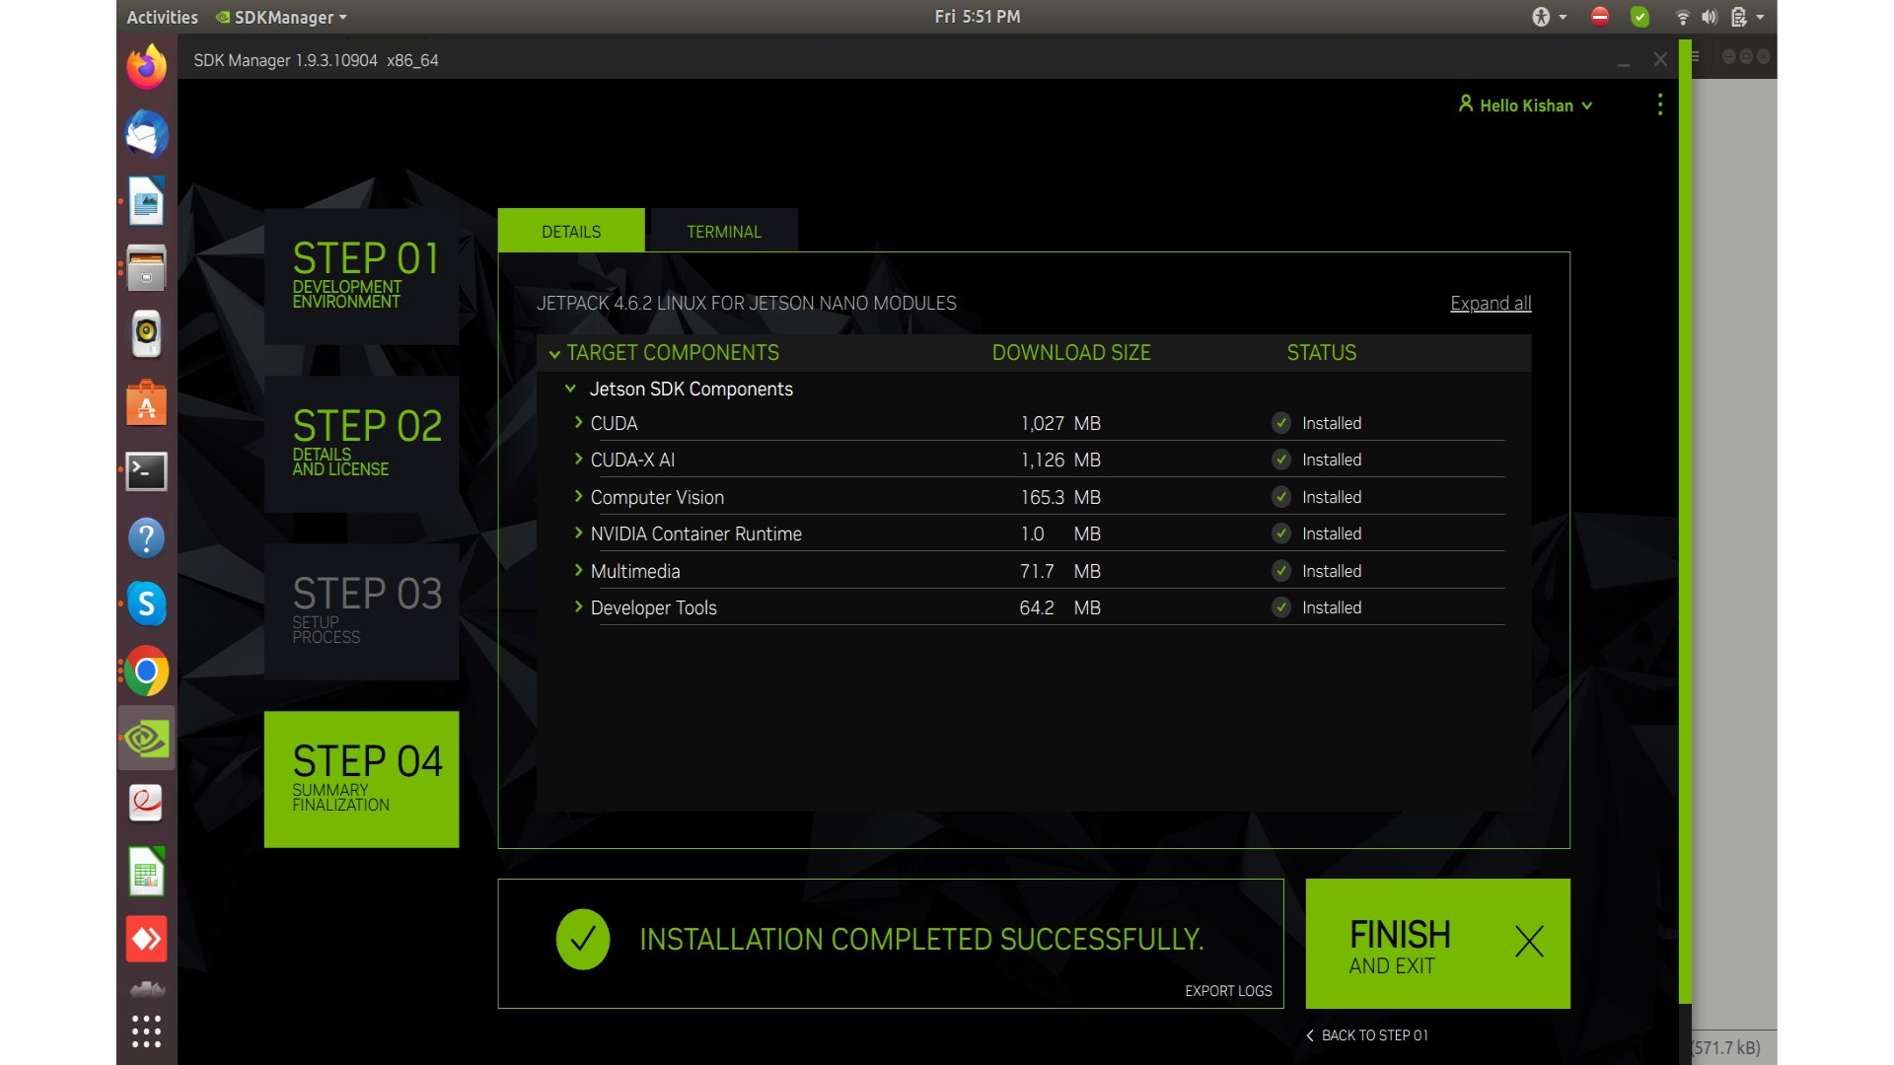
Task: Expand the CUDA component row
Action: (579, 423)
